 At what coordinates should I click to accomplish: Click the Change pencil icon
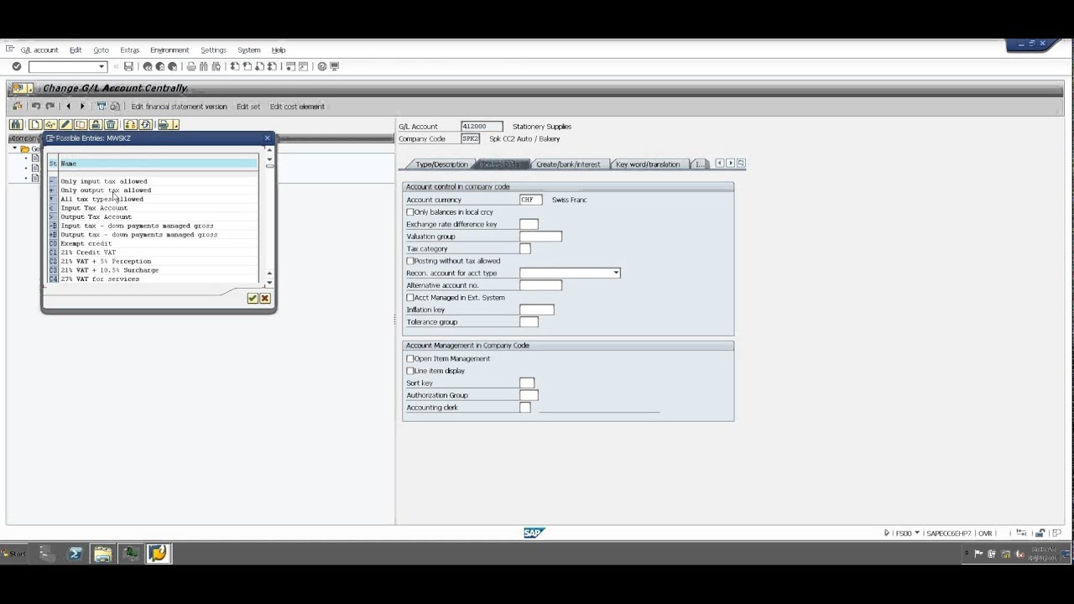tap(65, 124)
